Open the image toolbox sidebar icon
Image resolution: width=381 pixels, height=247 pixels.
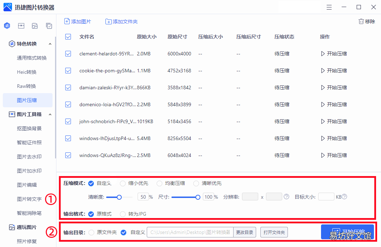click(21, 26)
